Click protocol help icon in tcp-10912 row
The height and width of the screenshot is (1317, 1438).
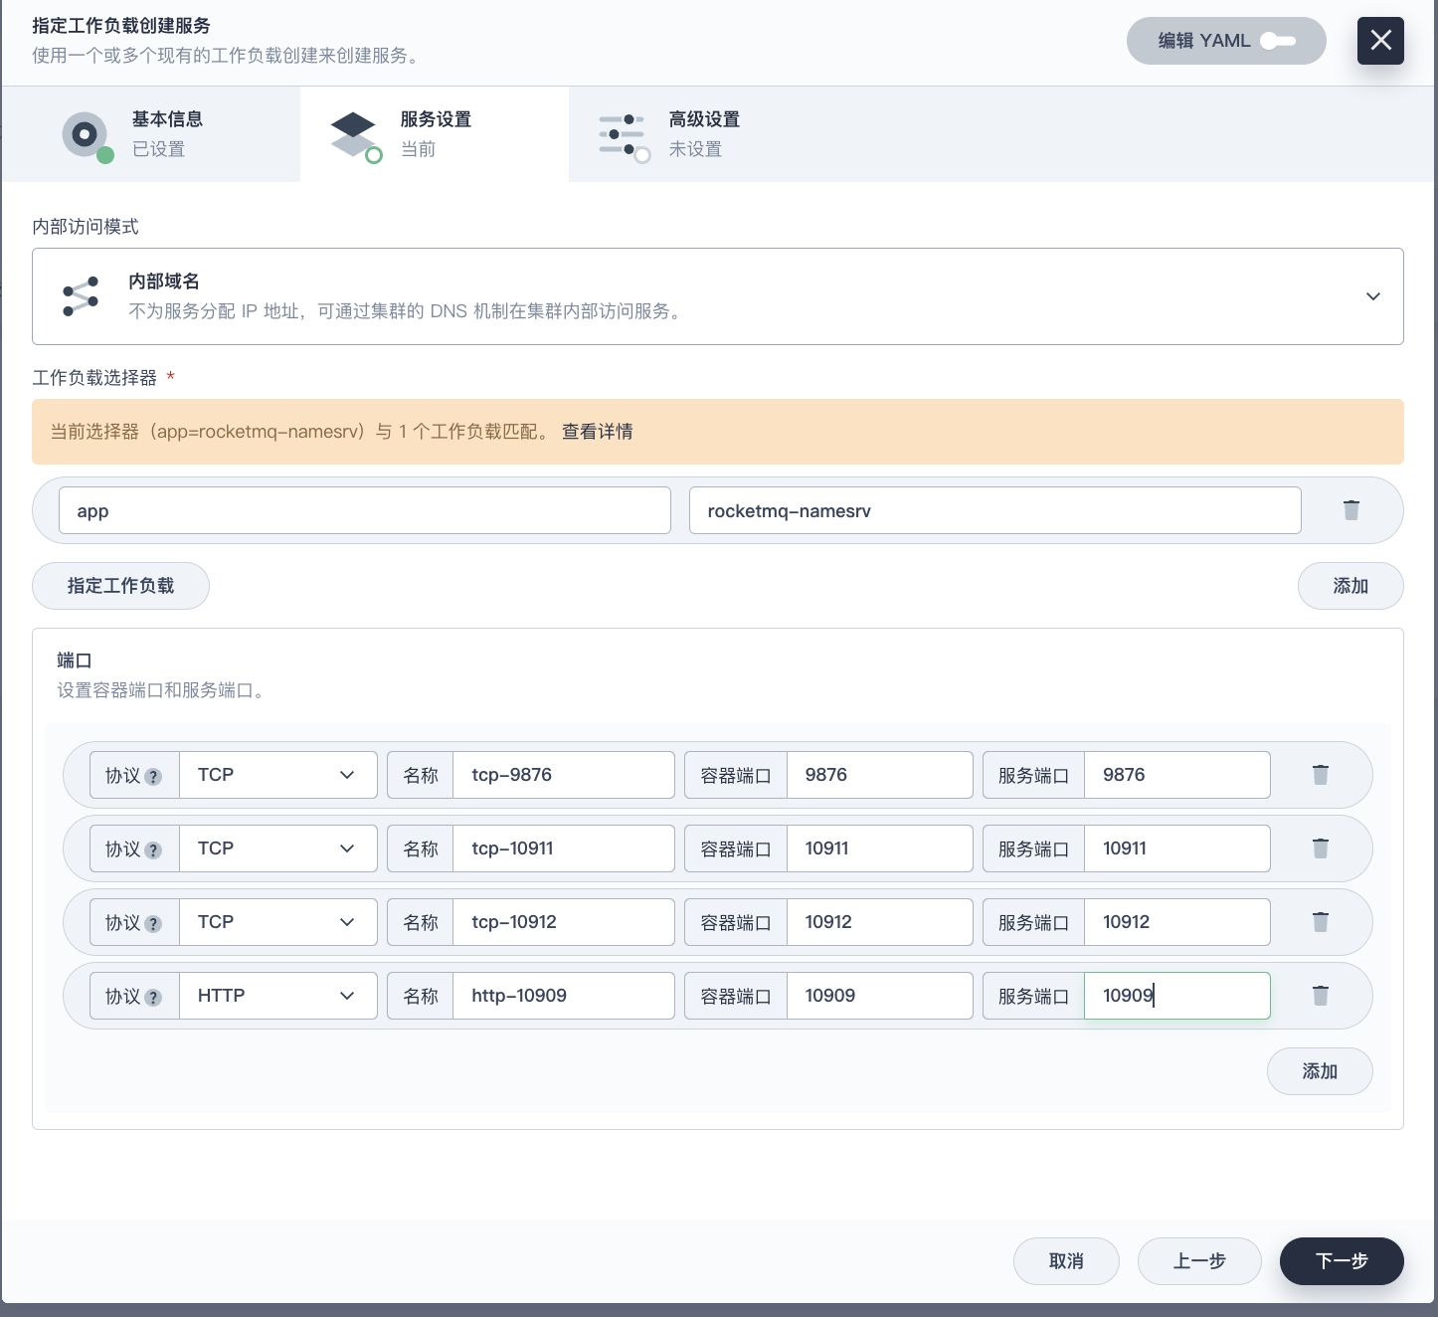coord(153,924)
